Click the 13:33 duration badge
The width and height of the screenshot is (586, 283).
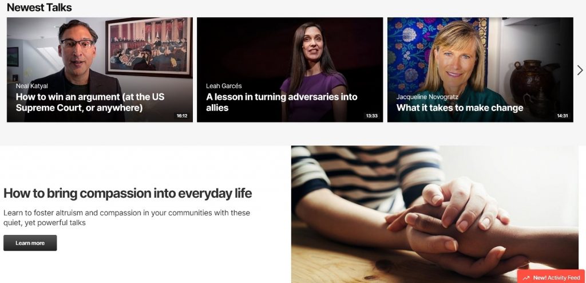pyautogui.click(x=372, y=116)
